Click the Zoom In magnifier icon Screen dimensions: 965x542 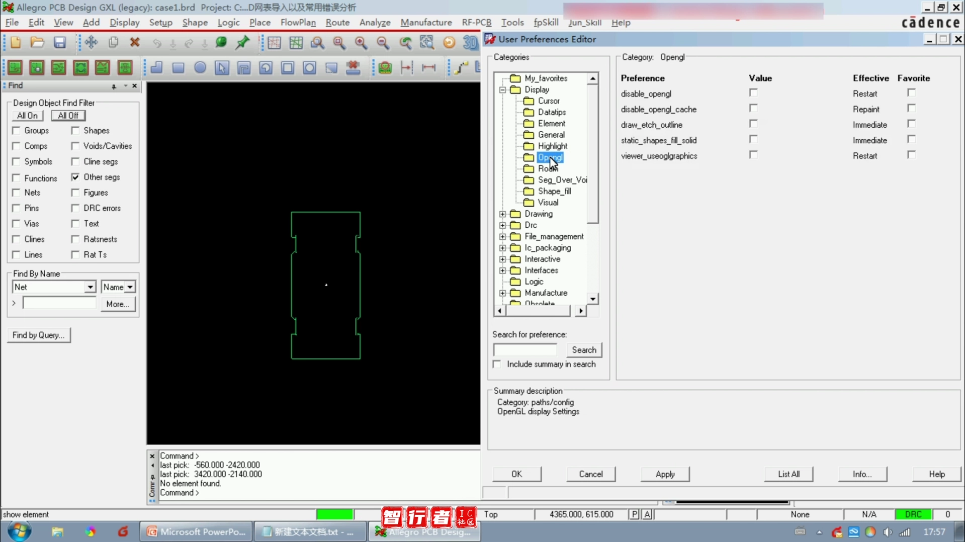pos(361,43)
